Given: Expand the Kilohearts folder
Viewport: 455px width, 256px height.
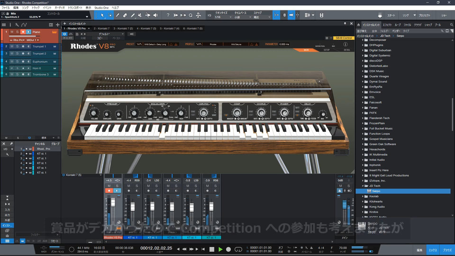Looking at the screenshot, I should (363, 201).
